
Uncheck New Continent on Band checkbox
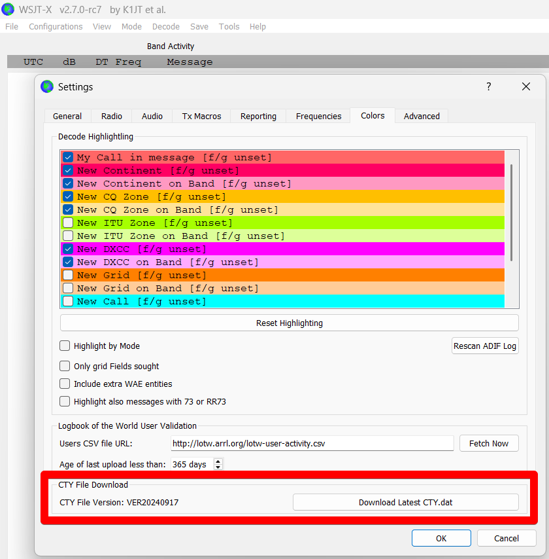[x=68, y=183]
